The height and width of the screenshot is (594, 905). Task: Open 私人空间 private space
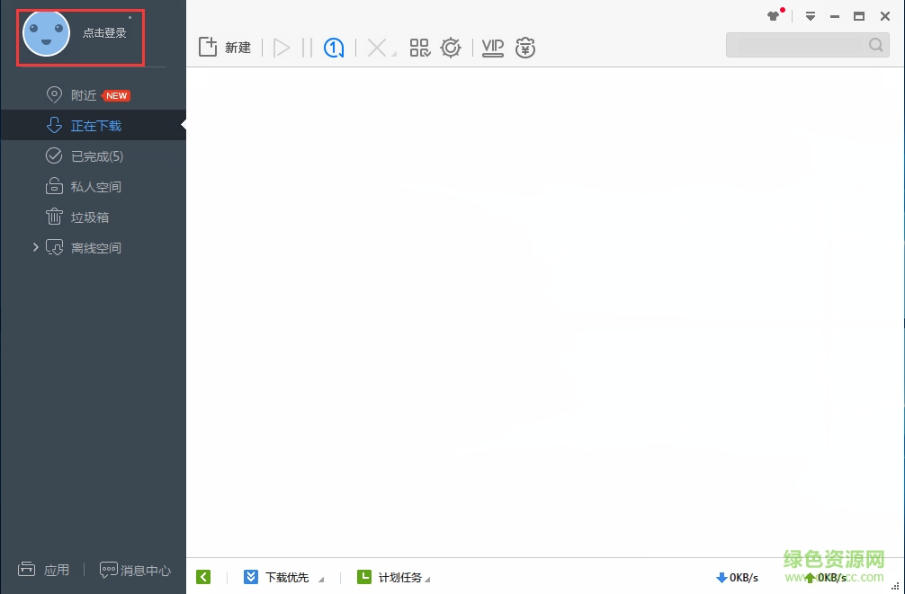pyautogui.click(x=95, y=187)
